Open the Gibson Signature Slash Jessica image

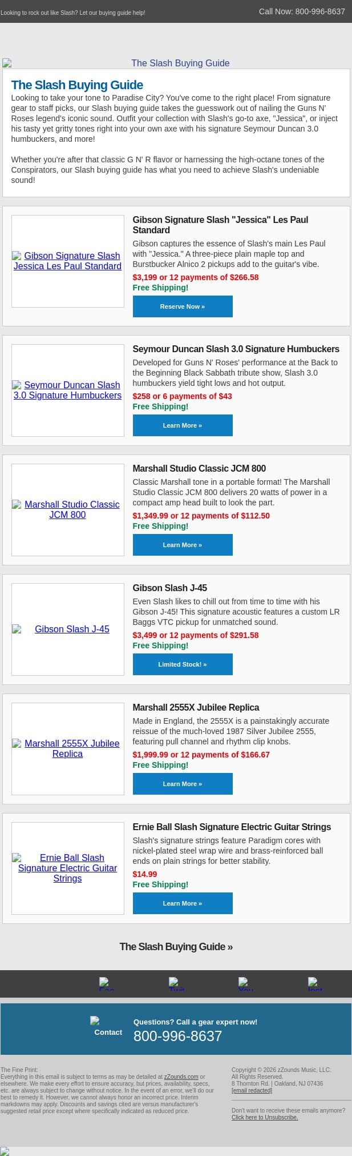coord(67,261)
